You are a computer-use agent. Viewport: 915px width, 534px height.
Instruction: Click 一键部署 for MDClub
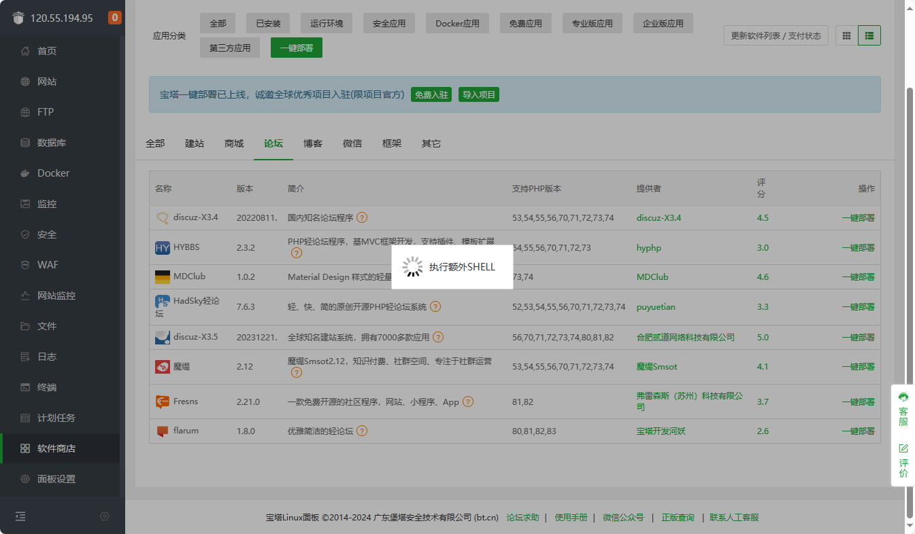click(x=858, y=277)
